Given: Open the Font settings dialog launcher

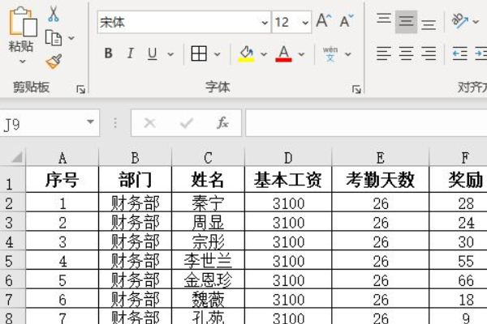Looking at the screenshot, I should [356, 90].
